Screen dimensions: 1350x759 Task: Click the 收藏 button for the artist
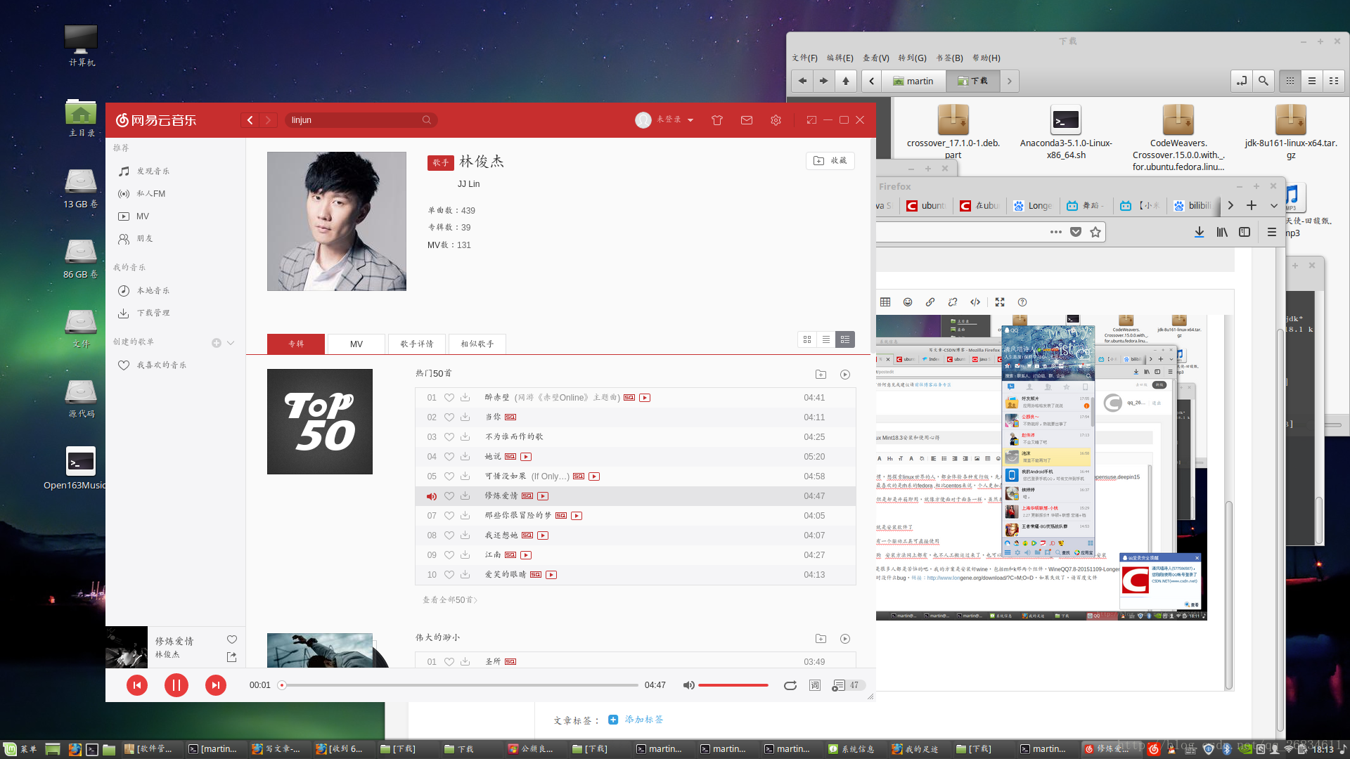coord(830,161)
